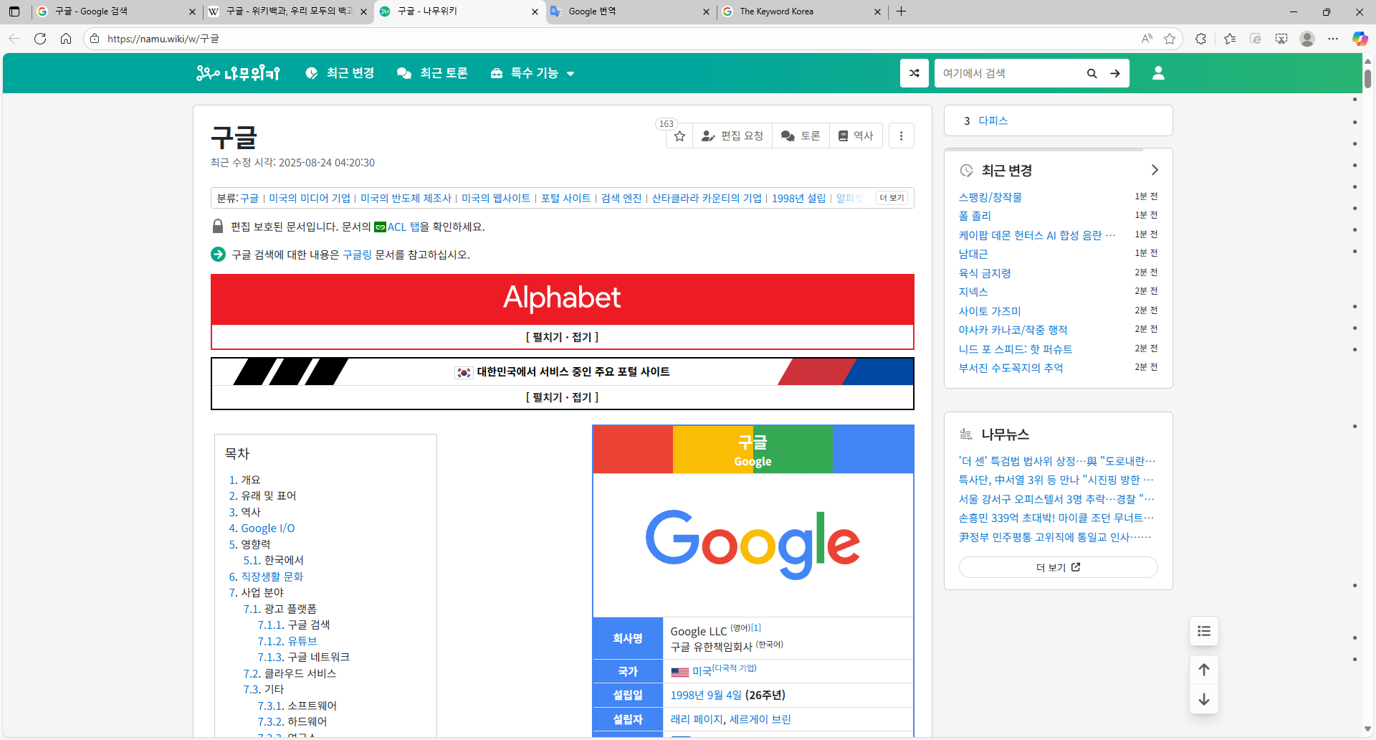Click 더 보기 in the 나무뉴스 panel

(x=1059, y=567)
